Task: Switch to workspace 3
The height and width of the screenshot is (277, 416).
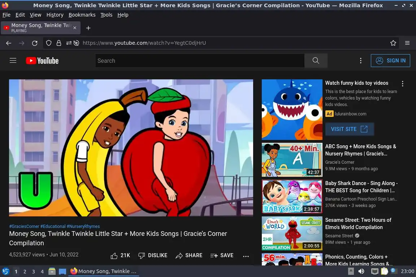Action: click(x=34, y=272)
